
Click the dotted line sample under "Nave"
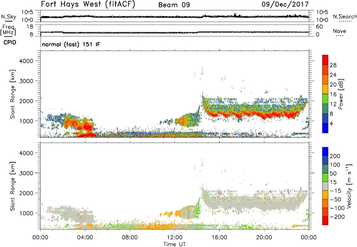340,36
